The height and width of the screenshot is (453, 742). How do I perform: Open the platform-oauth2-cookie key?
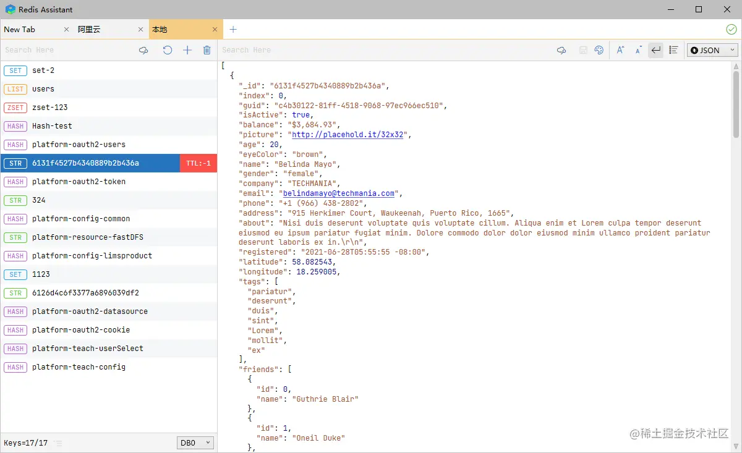coord(108,330)
